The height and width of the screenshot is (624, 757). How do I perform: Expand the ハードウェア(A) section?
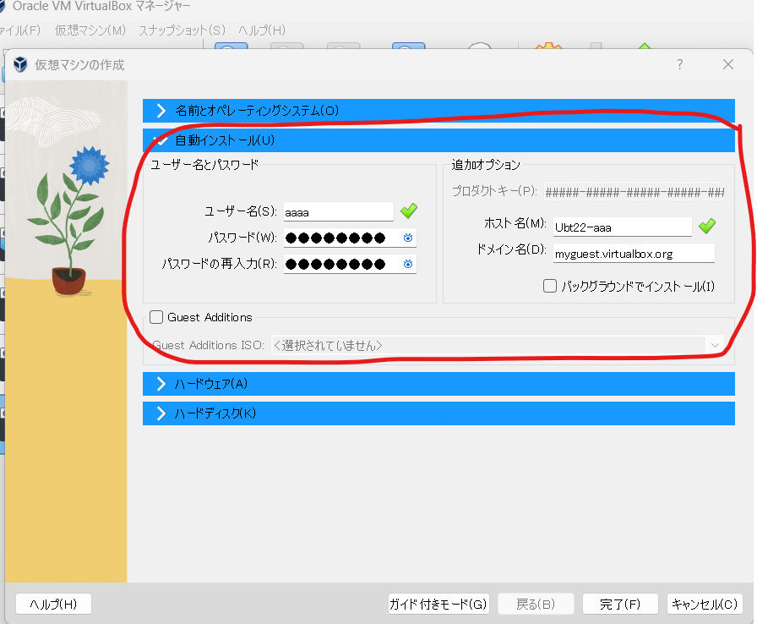(438, 384)
